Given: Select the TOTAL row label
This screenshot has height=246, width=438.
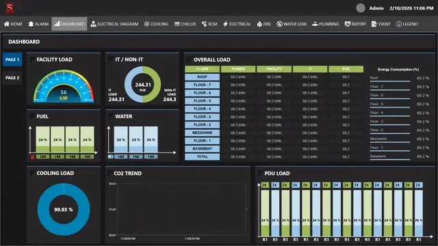Looking at the screenshot, I should pos(203,156).
